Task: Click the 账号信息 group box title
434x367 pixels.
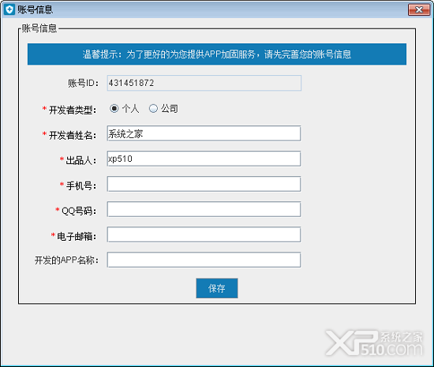Action: (39, 28)
